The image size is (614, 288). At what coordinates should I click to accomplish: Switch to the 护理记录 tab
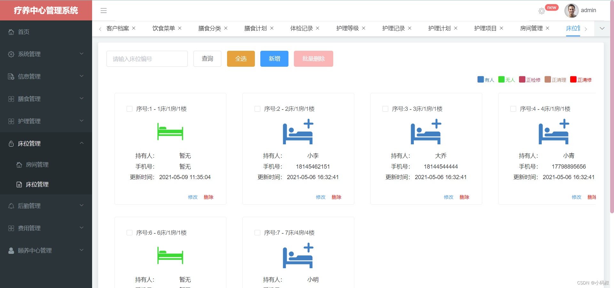click(x=393, y=28)
